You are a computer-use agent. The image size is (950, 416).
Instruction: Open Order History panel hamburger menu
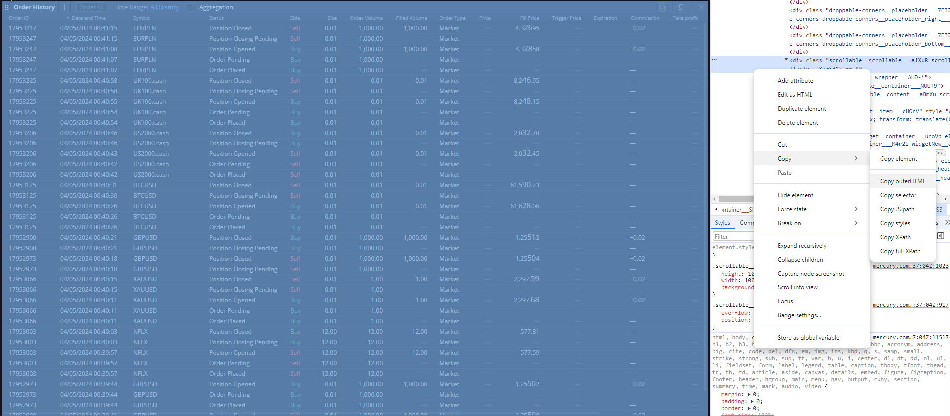pyautogui.click(x=691, y=7)
